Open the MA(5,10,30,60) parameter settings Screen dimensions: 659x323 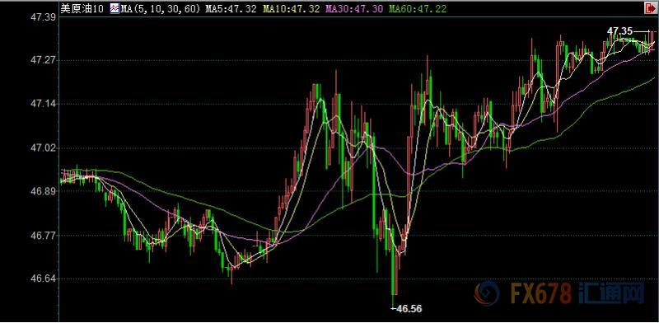click(x=161, y=8)
